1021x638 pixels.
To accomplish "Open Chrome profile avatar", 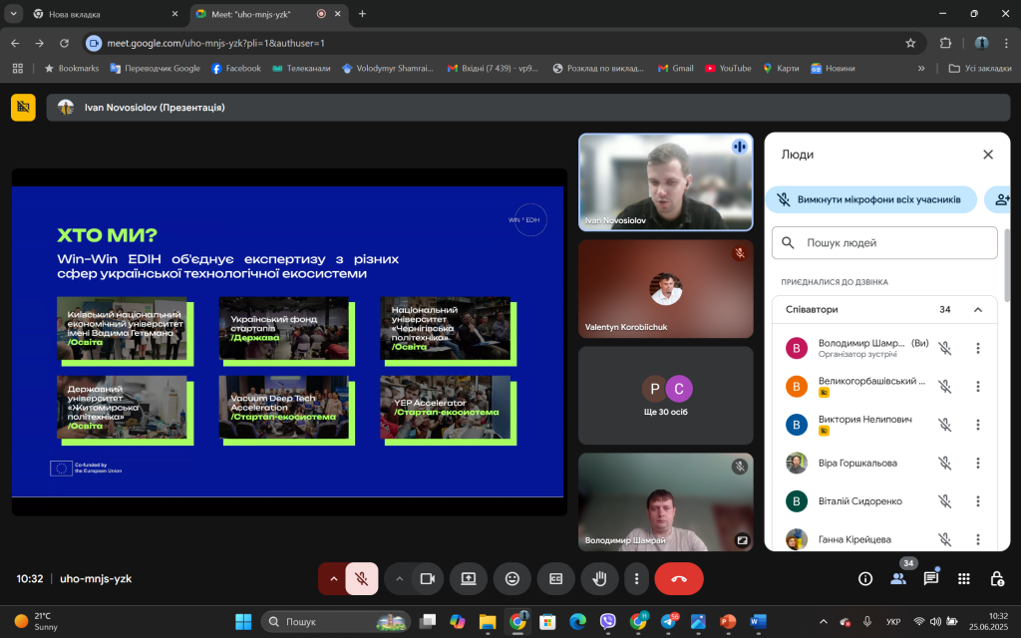I will click(982, 43).
